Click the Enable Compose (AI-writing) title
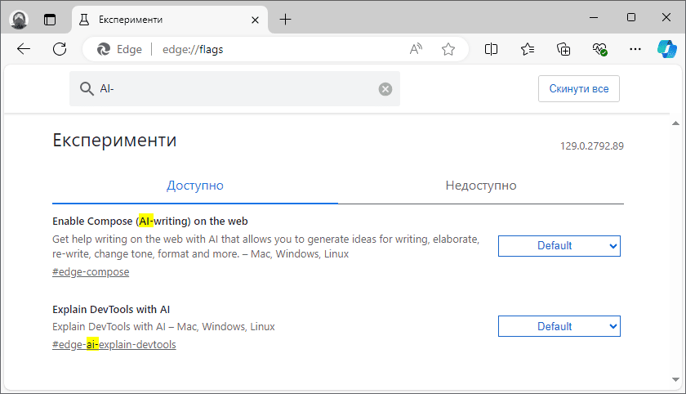686x394 pixels. click(x=150, y=222)
